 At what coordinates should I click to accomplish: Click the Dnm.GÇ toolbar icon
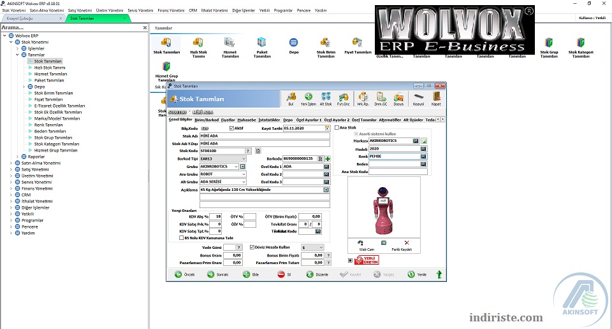(381, 99)
